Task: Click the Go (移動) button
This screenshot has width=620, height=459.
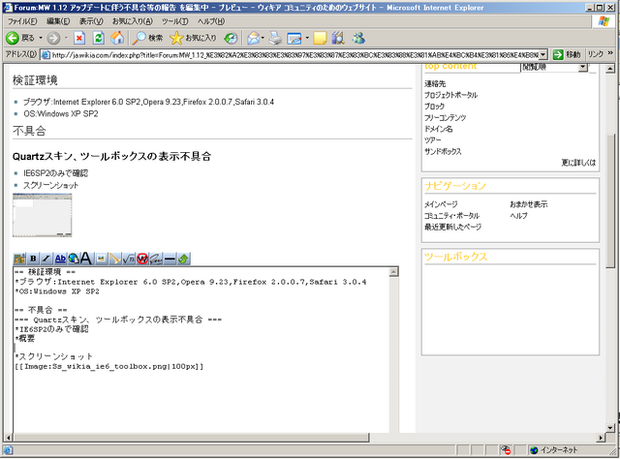Action: tap(567, 54)
